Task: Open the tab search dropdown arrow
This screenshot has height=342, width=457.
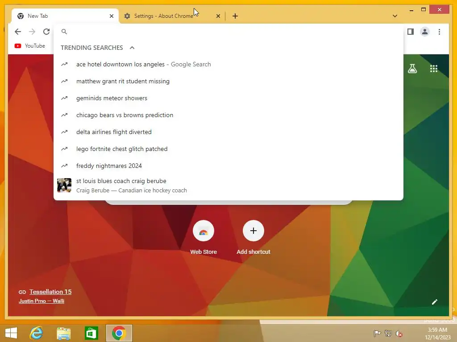Action: pos(395,16)
